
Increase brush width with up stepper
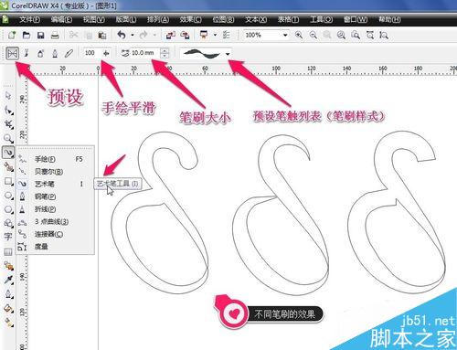(165, 50)
